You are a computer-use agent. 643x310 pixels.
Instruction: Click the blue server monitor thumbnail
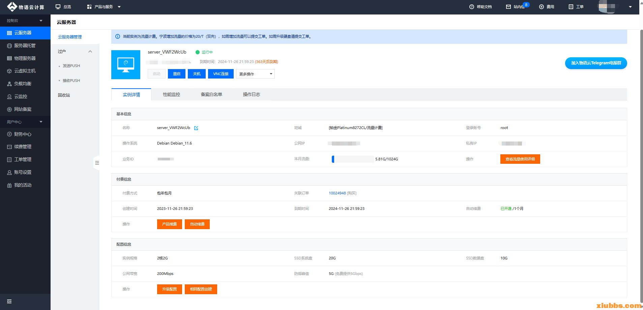click(x=126, y=65)
